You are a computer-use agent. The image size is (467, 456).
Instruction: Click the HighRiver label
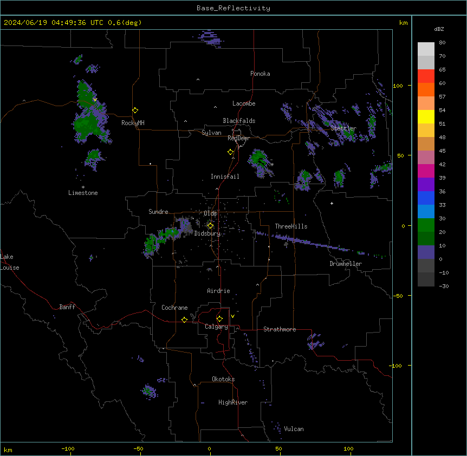(233, 402)
